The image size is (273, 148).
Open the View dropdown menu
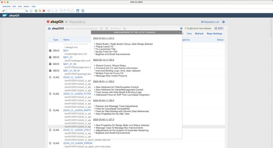(x=189, y=33)
